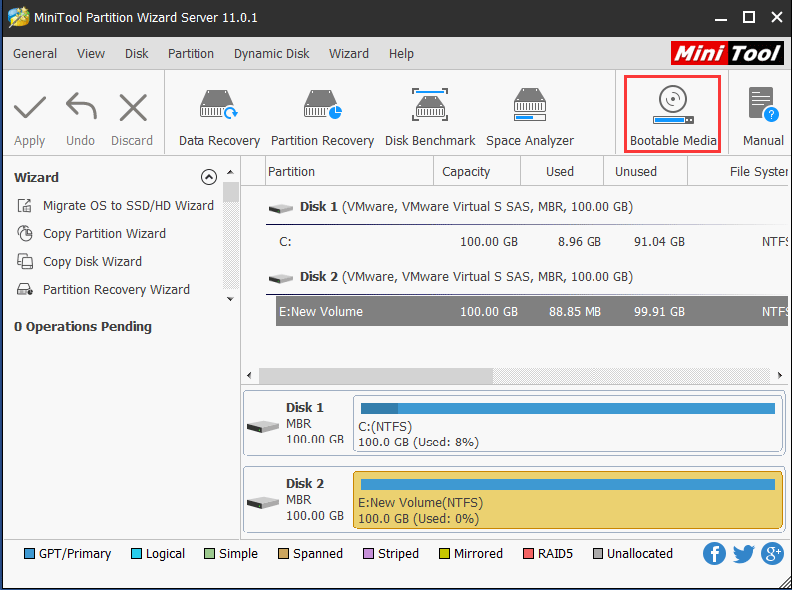Start Copy Partition Wizard
Viewport: 792px width, 590px height.
tap(104, 233)
